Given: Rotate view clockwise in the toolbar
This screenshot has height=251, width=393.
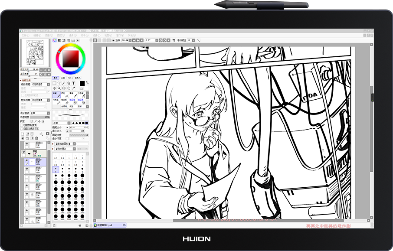Looking at the screenshot, I should click(164, 40).
